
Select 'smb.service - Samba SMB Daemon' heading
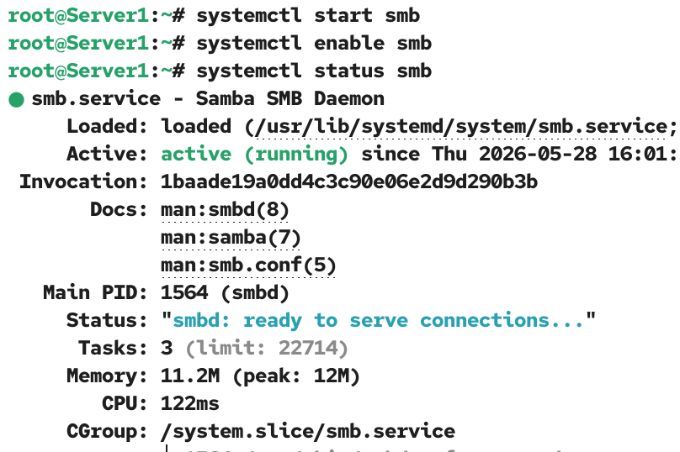click(208, 99)
